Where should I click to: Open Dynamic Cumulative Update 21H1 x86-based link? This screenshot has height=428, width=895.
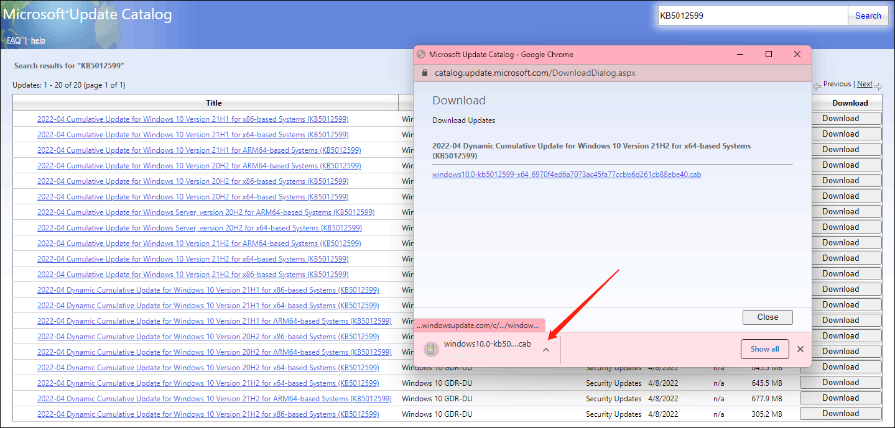coord(208,290)
